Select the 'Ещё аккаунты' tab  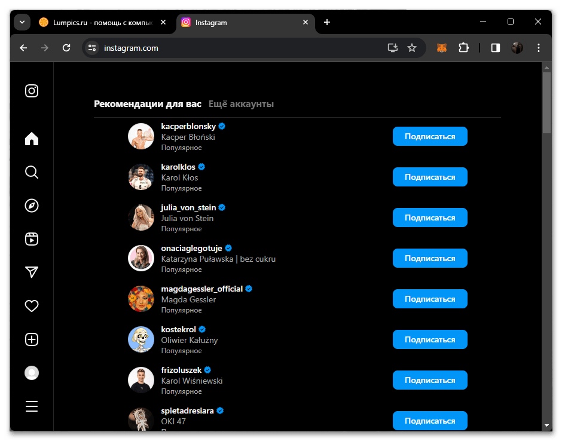point(241,104)
